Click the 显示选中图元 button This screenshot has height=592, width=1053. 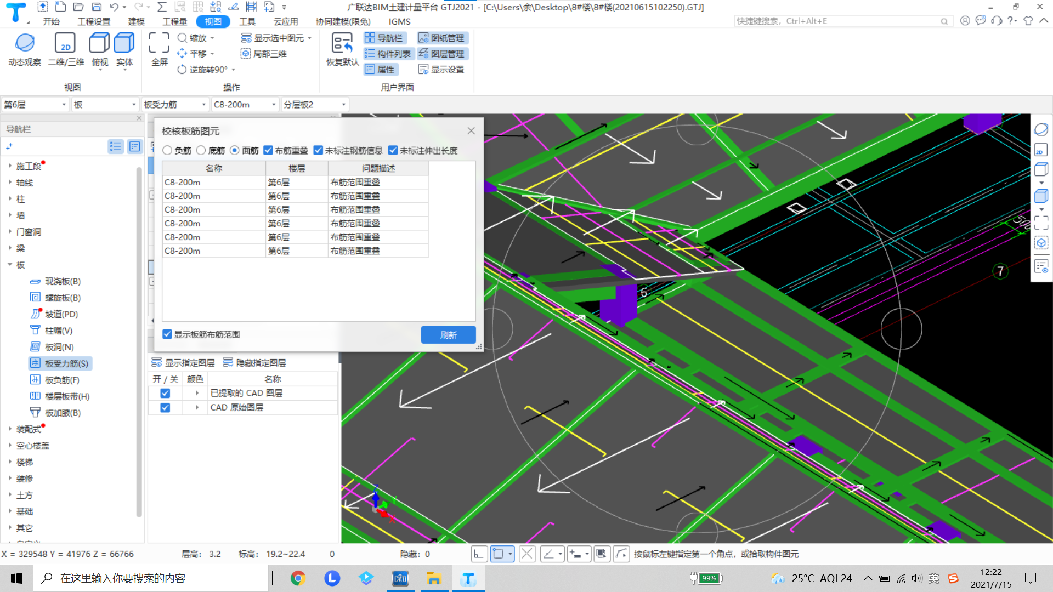pos(277,38)
